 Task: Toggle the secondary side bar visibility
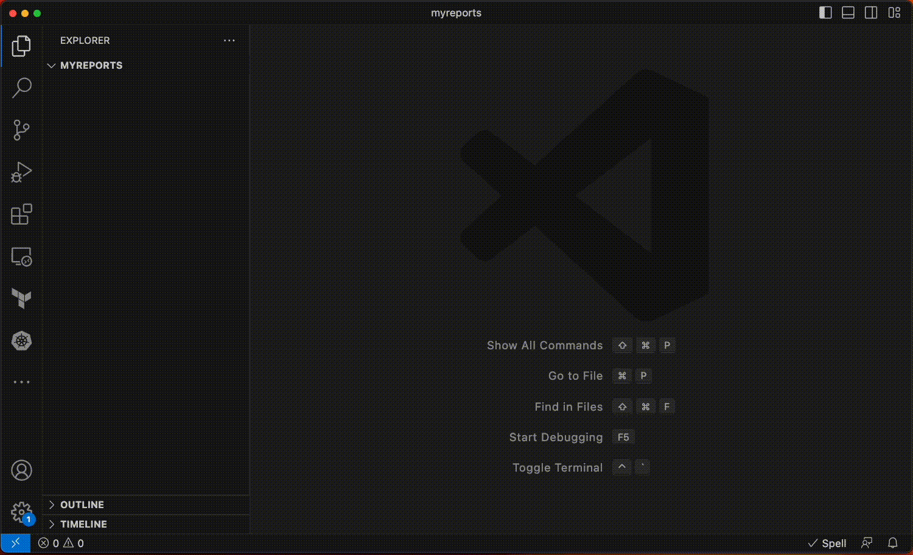click(x=871, y=13)
